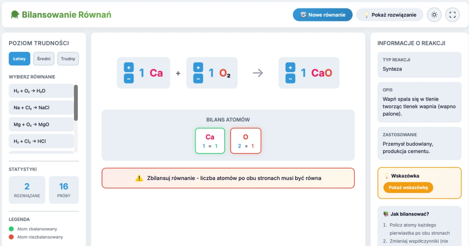
Task: Click the fullscreen icon button
Action: (453, 15)
